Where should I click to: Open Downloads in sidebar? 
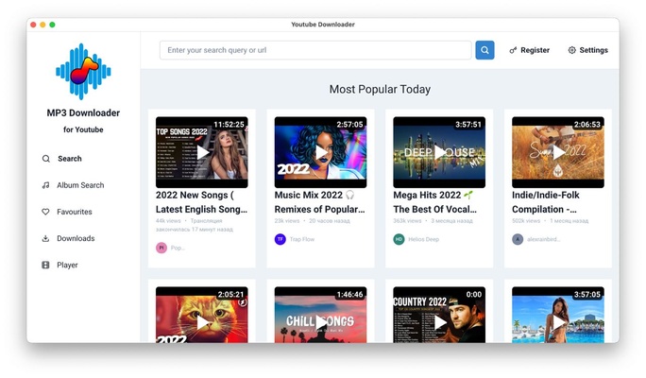[76, 238]
